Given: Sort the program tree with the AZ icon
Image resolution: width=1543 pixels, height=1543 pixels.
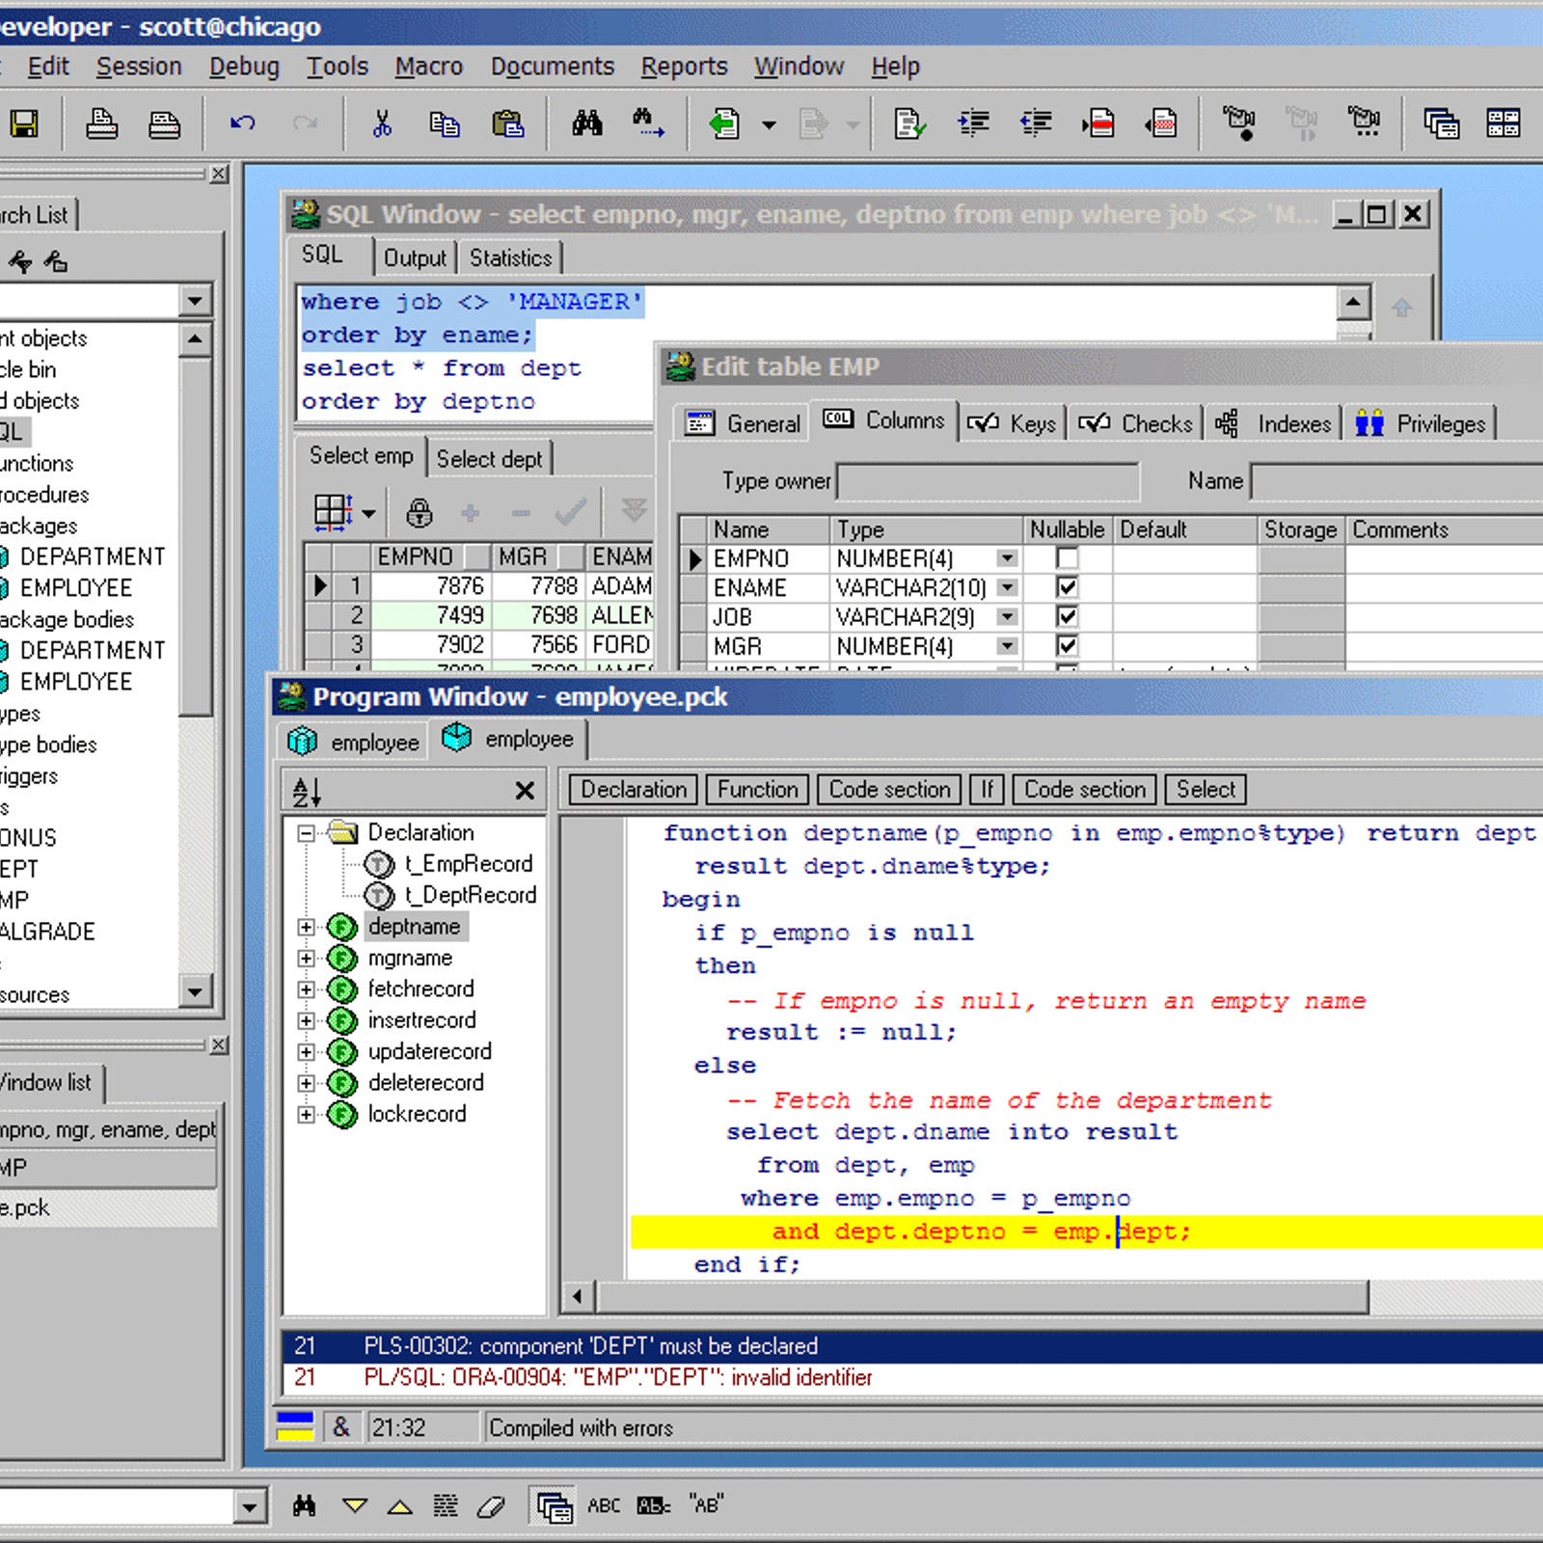Looking at the screenshot, I should coord(304,790).
